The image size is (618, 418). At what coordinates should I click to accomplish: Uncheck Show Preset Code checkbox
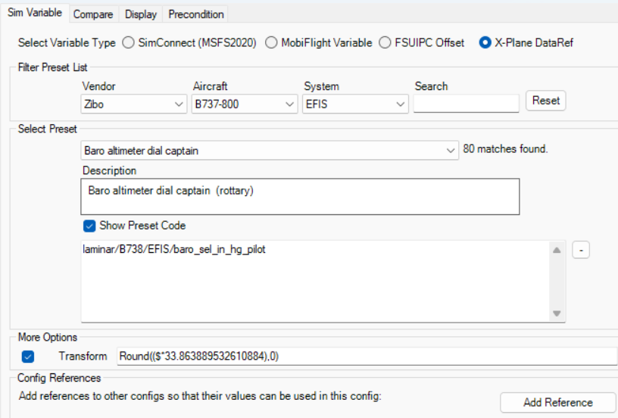tap(90, 226)
